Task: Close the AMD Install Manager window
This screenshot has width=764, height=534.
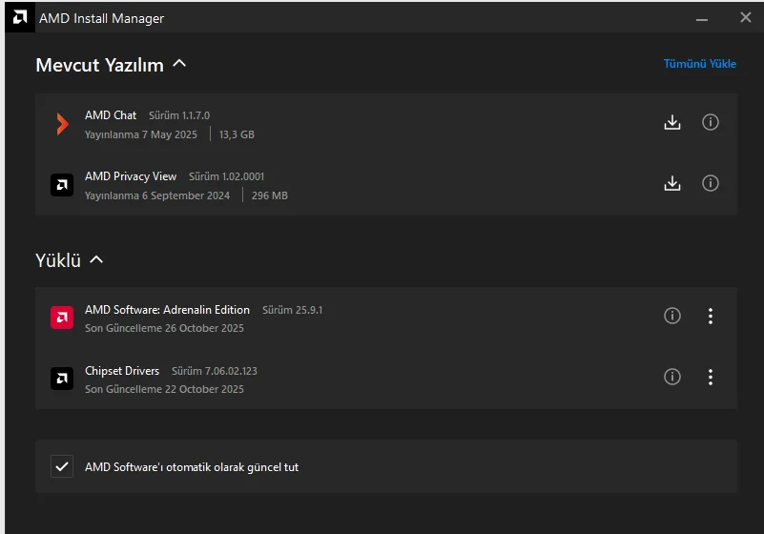Action: pyautogui.click(x=746, y=17)
